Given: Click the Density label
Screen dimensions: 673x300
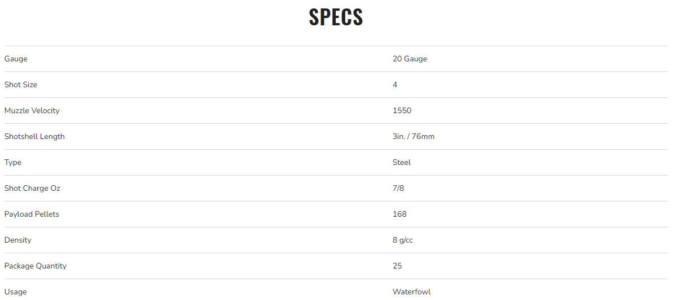Looking at the screenshot, I should pyautogui.click(x=18, y=240).
